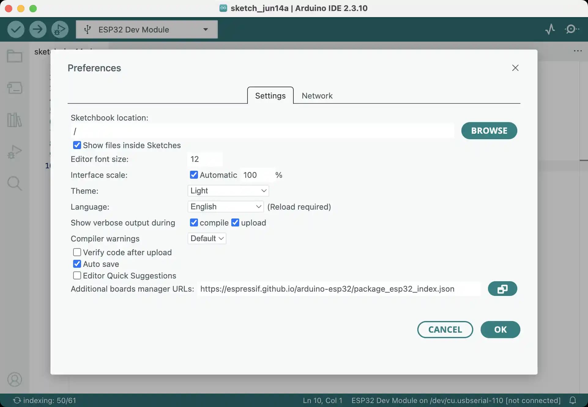Open the Sketchbook folder sidebar icon
The image size is (588, 407).
click(14, 56)
